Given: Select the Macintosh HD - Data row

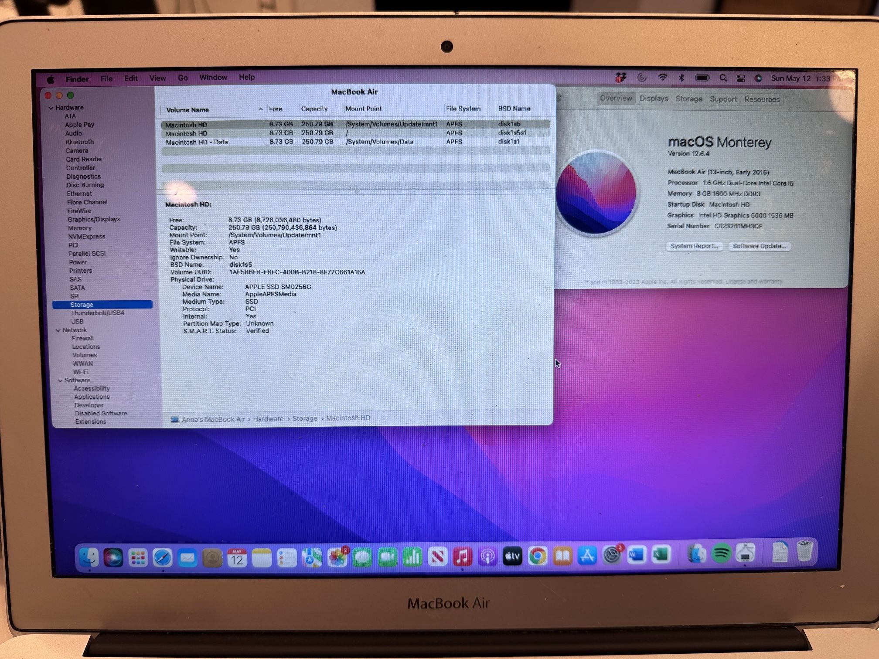Looking at the screenshot, I should 197,142.
